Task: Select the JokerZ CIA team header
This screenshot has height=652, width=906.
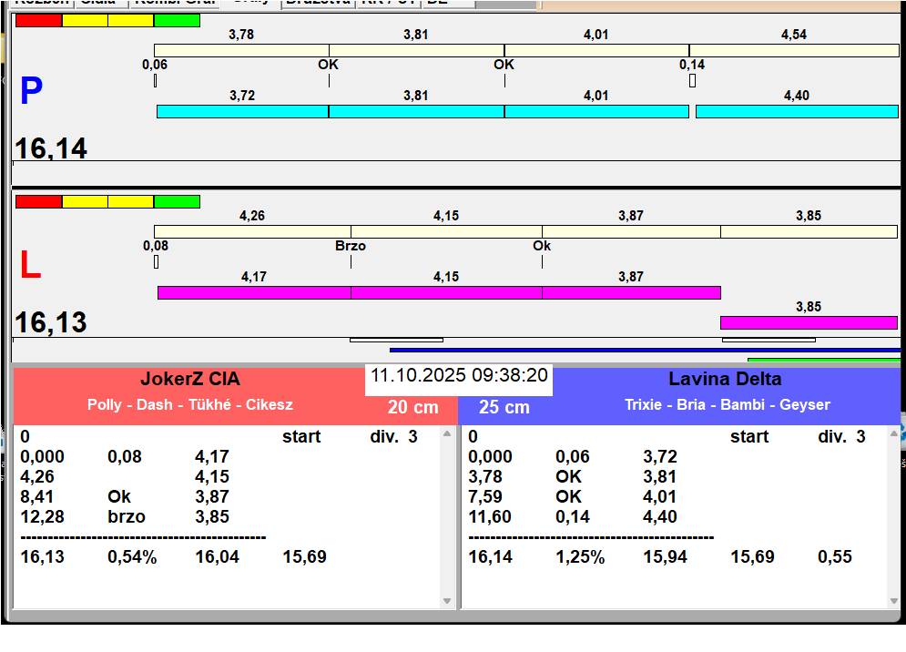Action: (x=190, y=380)
